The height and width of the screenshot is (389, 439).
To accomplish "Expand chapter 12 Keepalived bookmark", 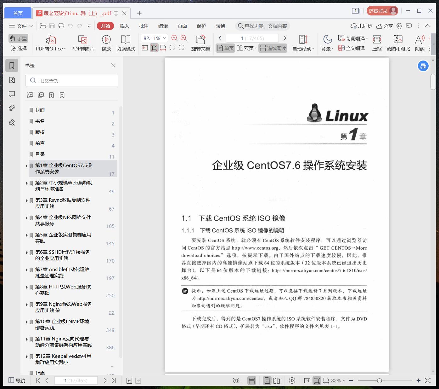I will [x=26, y=357].
